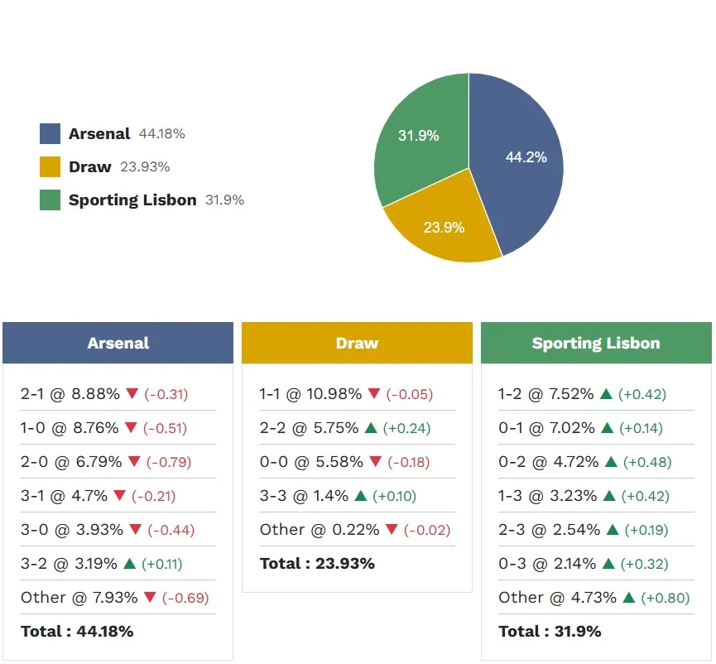The width and height of the screenshot is (716, 664).
Task: Click the Sporting Lisbon legend label
Action: [132, 200]
